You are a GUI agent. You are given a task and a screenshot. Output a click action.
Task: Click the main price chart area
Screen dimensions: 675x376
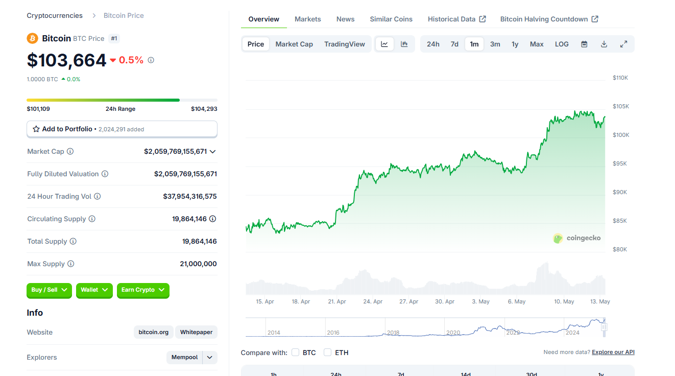(425, 166)
